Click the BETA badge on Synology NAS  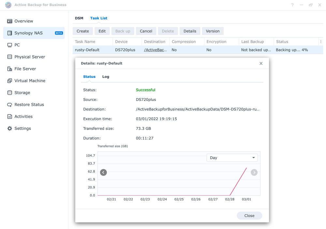click(59, 33)
